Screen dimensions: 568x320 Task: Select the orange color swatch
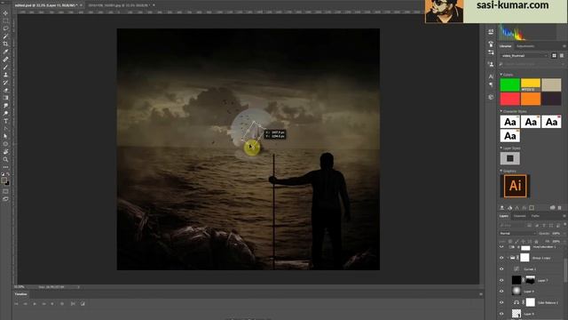pos(531,99)
